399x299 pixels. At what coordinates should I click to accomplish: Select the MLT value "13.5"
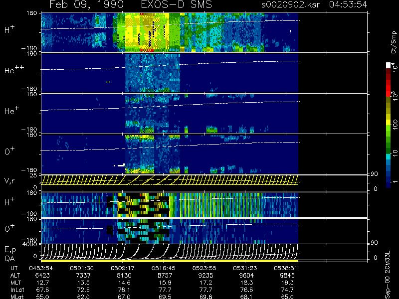pos(83,283)
